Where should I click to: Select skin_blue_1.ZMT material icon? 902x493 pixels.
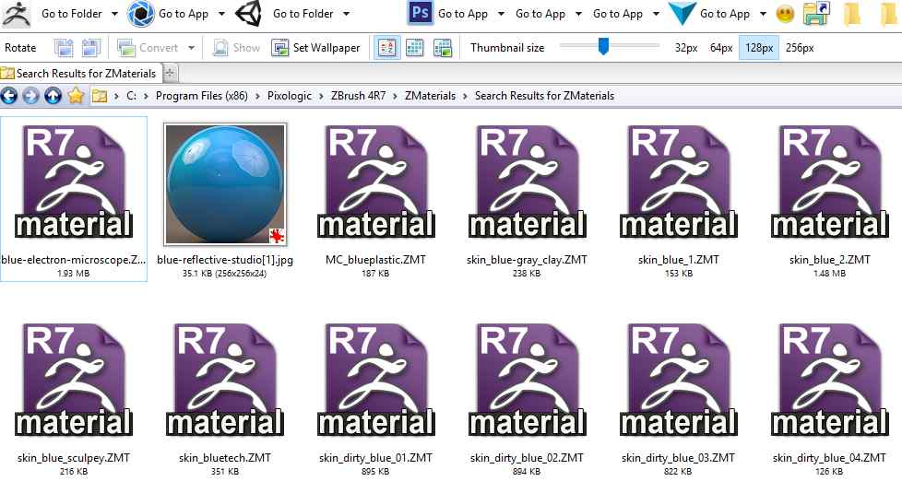(678, 182)
